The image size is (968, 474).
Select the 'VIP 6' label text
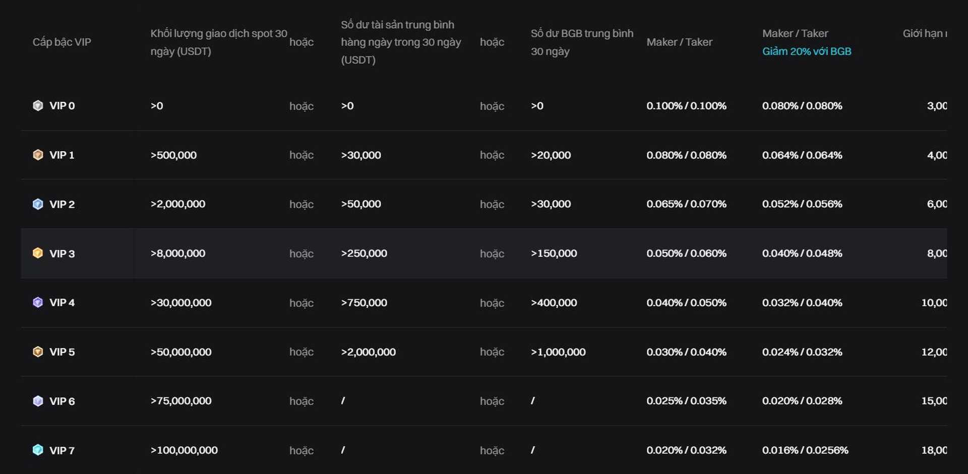[x=62, y=401]
